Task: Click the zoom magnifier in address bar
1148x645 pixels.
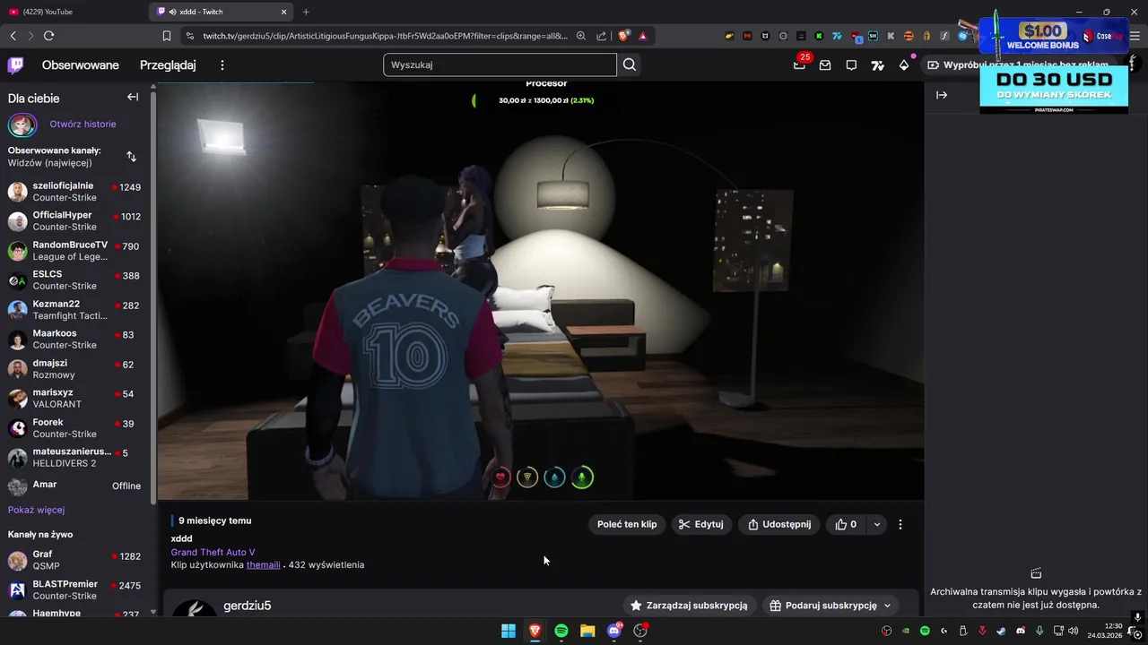Action: pos(581,36)
